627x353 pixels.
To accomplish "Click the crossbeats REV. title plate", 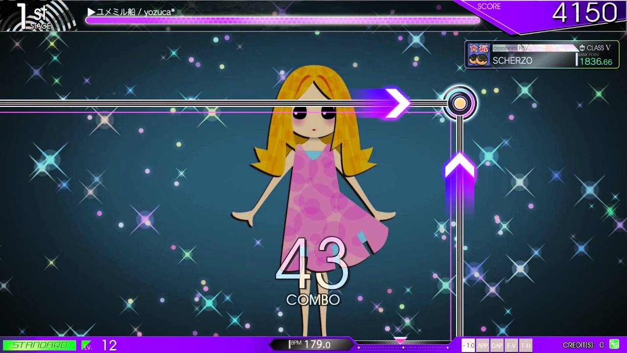I will click(535, 48).
